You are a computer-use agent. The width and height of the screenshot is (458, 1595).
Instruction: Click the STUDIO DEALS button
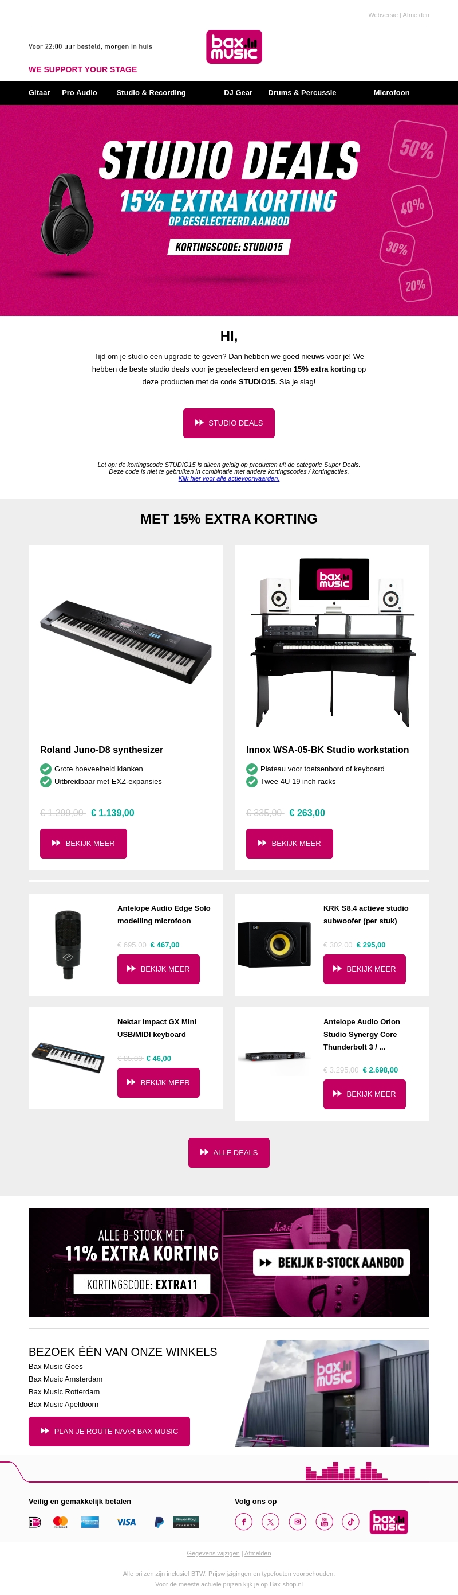pyautogui.click(x=228, y=423)
